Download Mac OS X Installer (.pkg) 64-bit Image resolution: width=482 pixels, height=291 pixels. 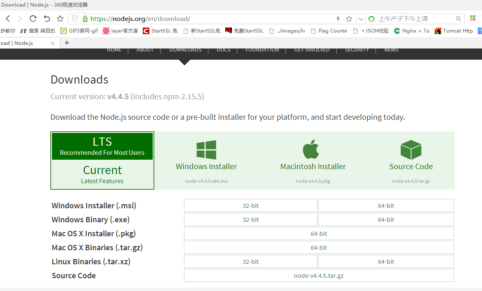click(x=319, y=234)
